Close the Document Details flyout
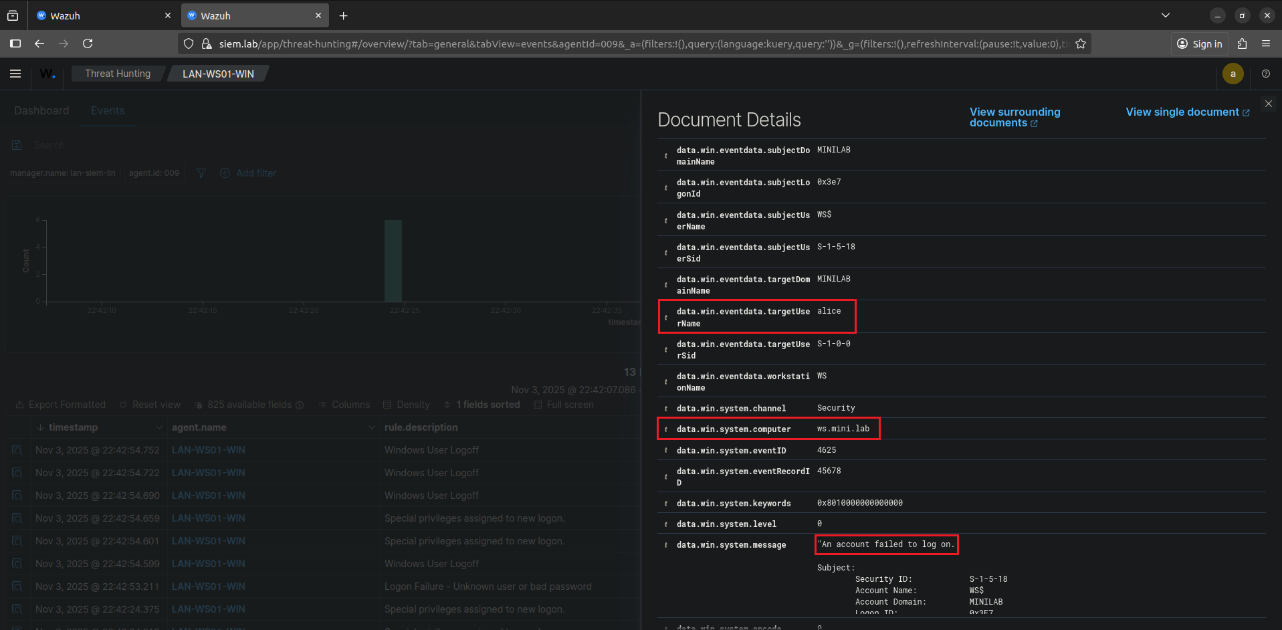This screenshot has width=1282, height=630. coord(1268,104)
